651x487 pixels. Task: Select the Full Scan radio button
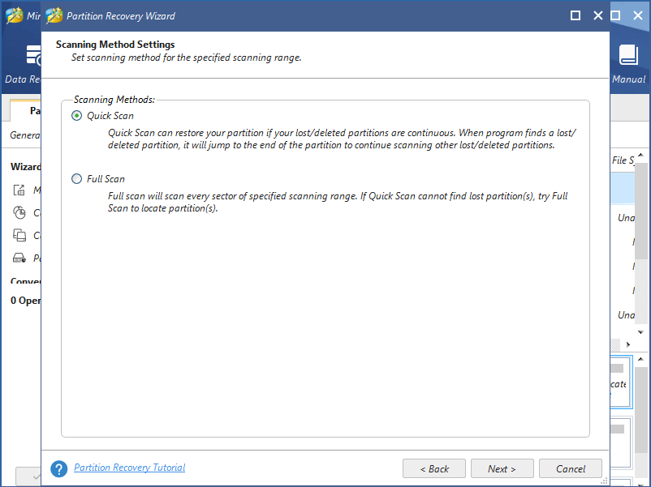77,179
